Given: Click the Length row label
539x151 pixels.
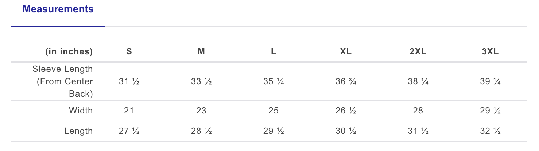Looking at the screenshot, I should coord(78,131).
